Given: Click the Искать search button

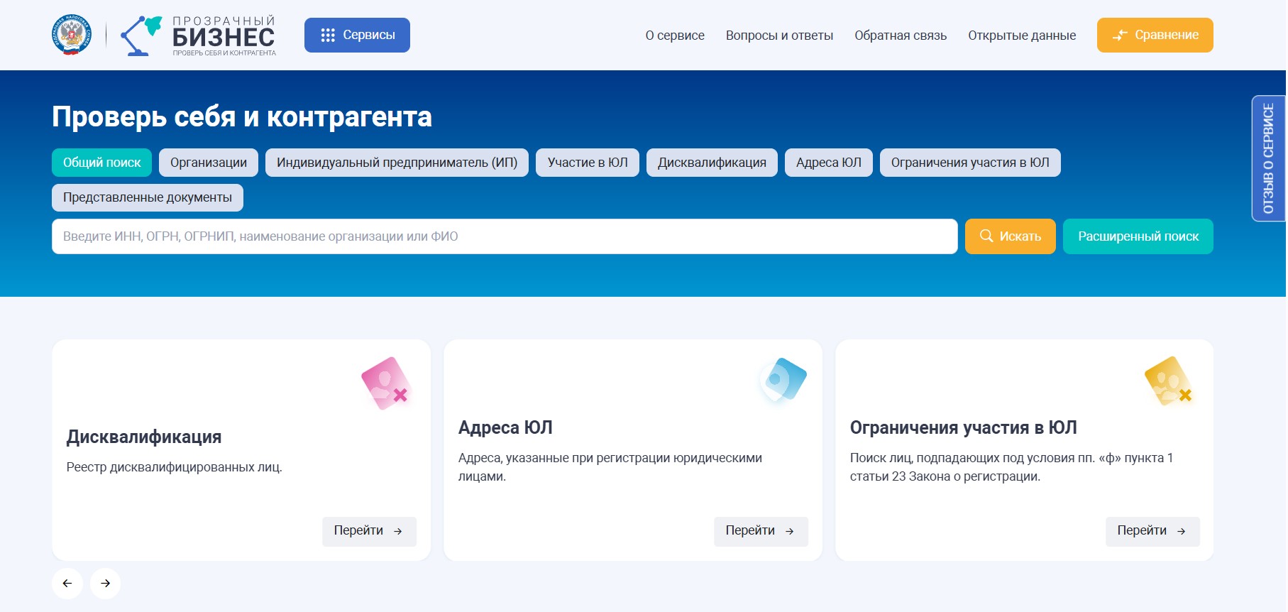Looking at the screenshot, I should (x=1010, y=236).
